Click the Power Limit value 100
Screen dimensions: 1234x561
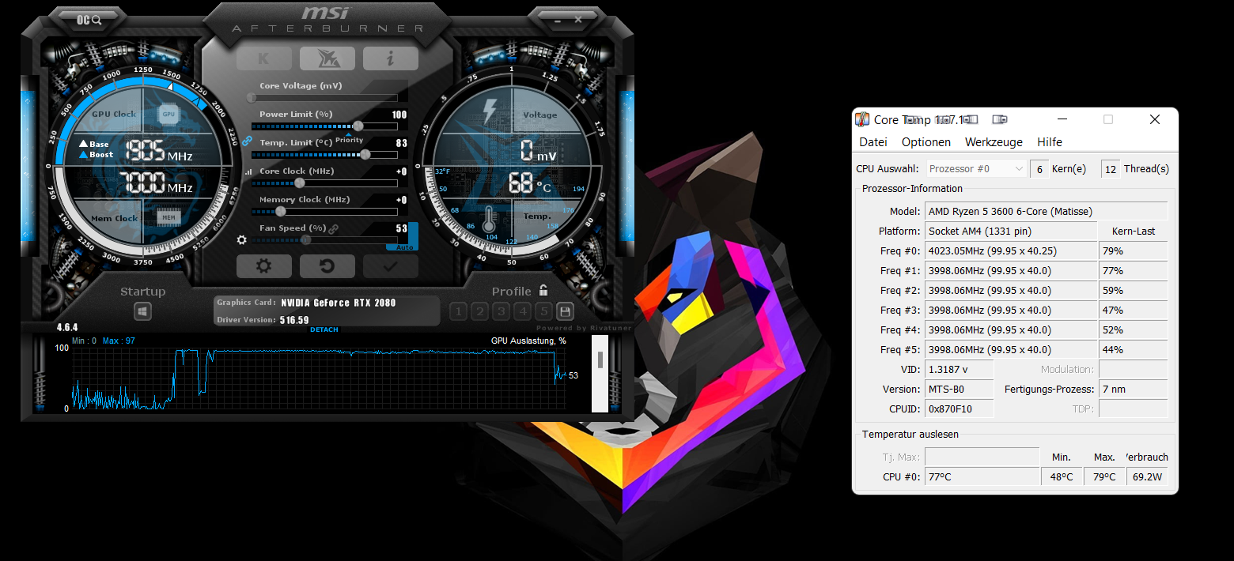(399, 115)
